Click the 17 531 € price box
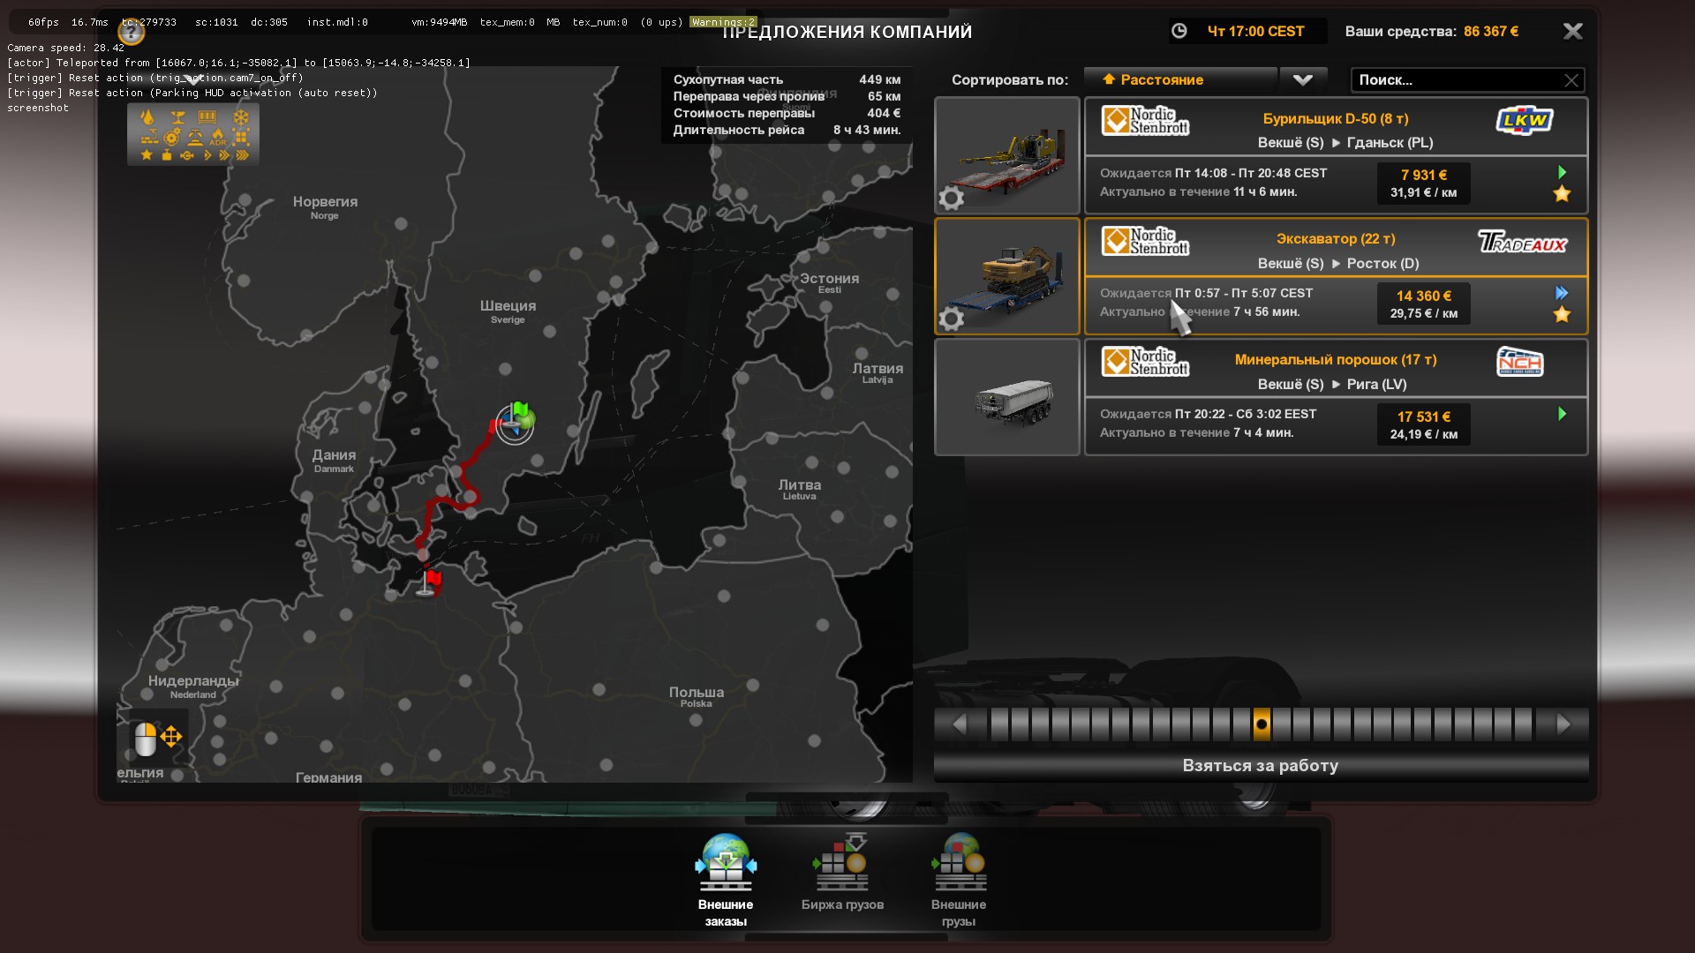The image size is (1695, 953). (x=1423, y=424)
